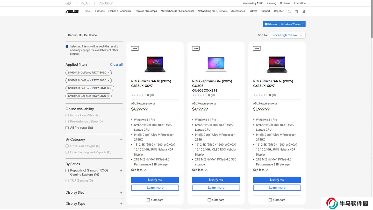Click info icon beside G835LX-XS97 estore price

(x=154, y=104)
